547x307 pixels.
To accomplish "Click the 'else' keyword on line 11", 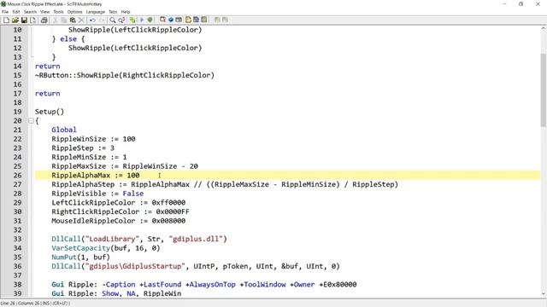I will click(68, 39).
